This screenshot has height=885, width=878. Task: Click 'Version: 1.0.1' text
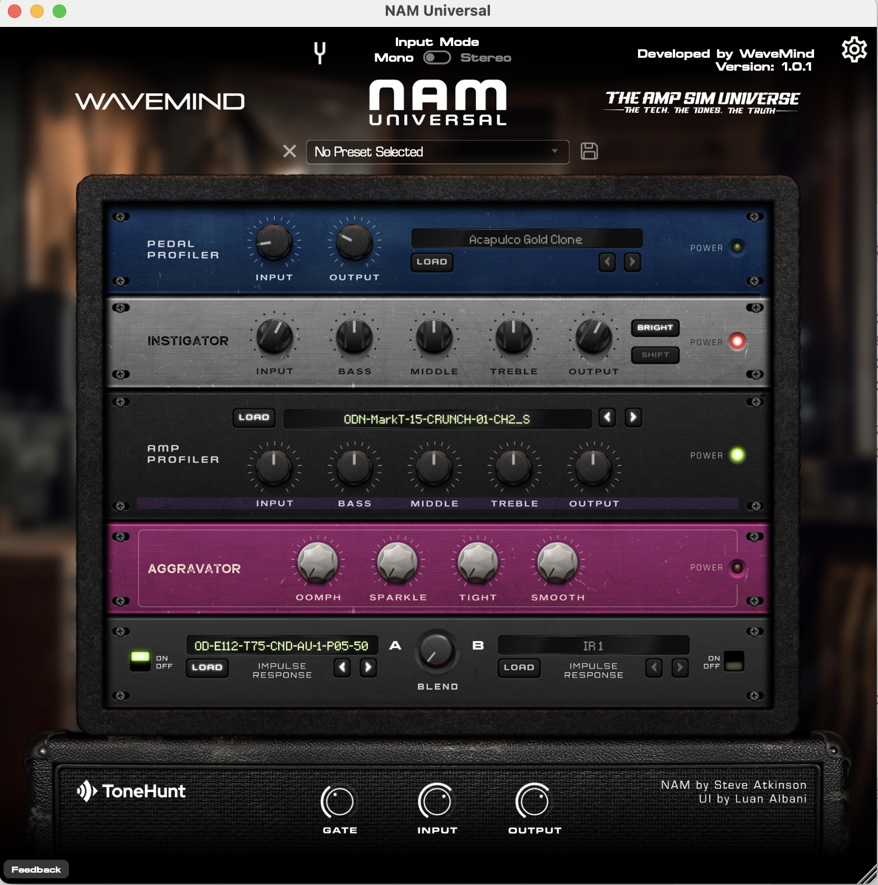tap(764, 67)
